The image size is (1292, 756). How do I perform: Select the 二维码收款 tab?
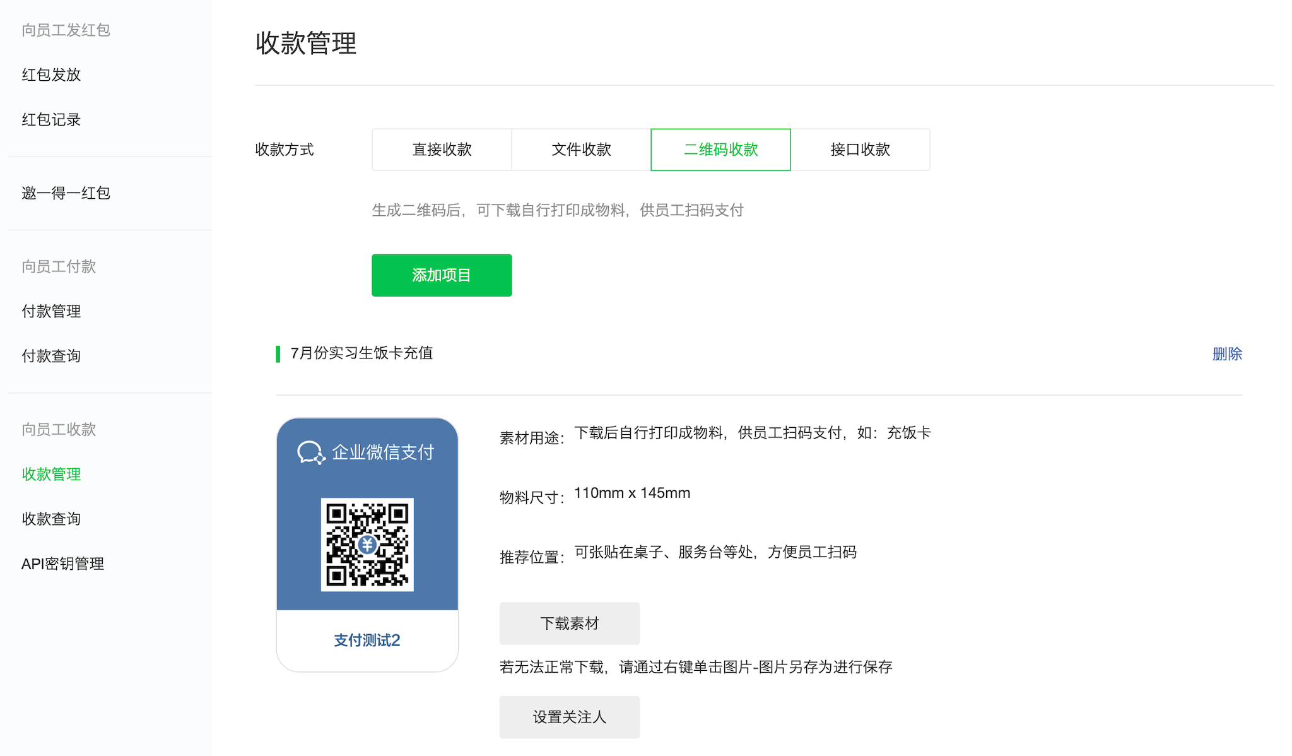click(x=720, y=150)
